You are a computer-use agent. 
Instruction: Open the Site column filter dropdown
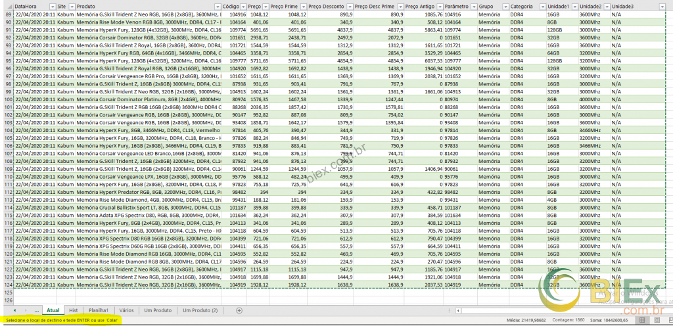pyautogui.click(x=72, y=7)
